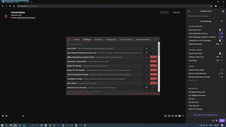This screenshot has height=127, width=226.
Task: Click the BetterTTV logo icon in dialog
Action: coord(69,40)
